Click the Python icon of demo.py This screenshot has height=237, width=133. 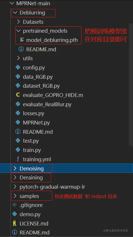click(14, 214)
